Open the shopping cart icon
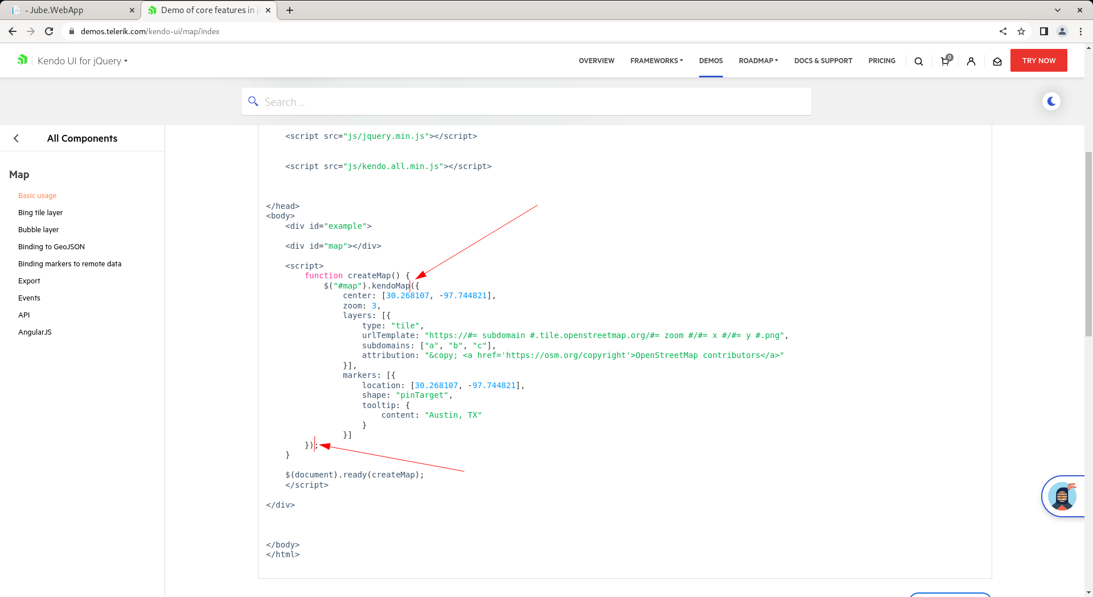Screen dimensions: 1093x597 coord(946,60)
